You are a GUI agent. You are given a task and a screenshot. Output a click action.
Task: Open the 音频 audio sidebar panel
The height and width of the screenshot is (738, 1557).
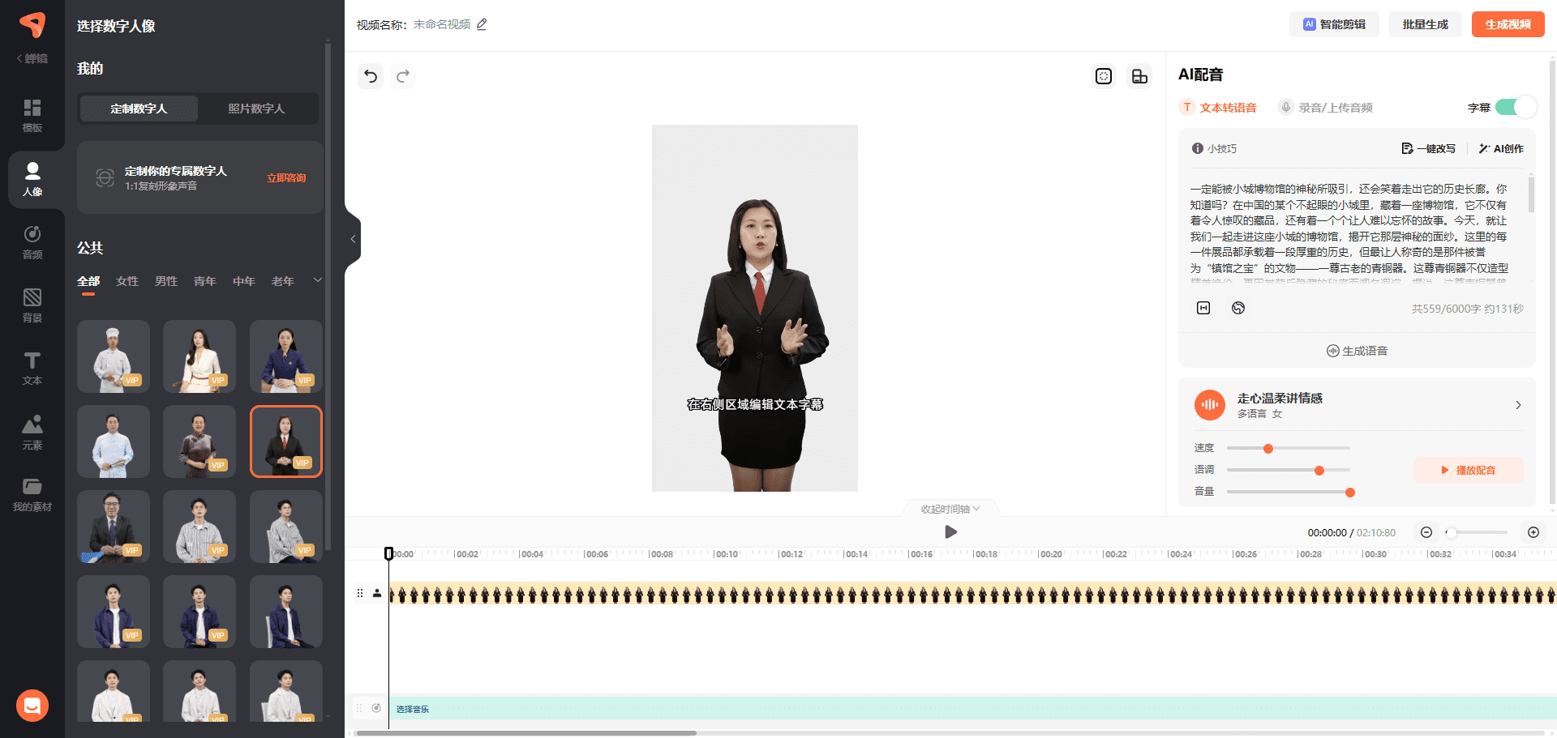32,242
